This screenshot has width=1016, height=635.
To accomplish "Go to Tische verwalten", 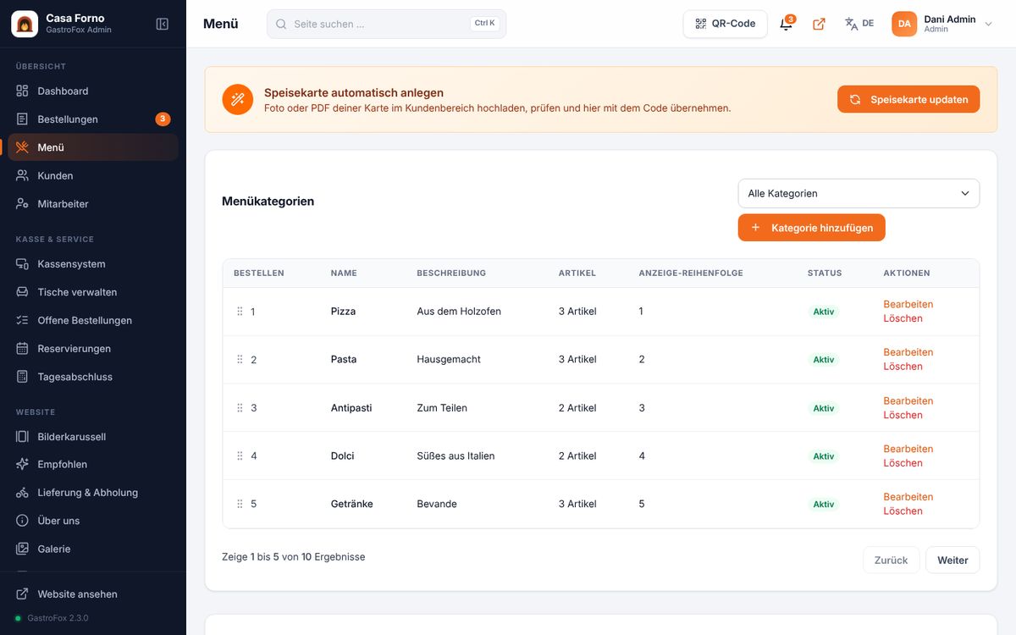I will [93, 292].
